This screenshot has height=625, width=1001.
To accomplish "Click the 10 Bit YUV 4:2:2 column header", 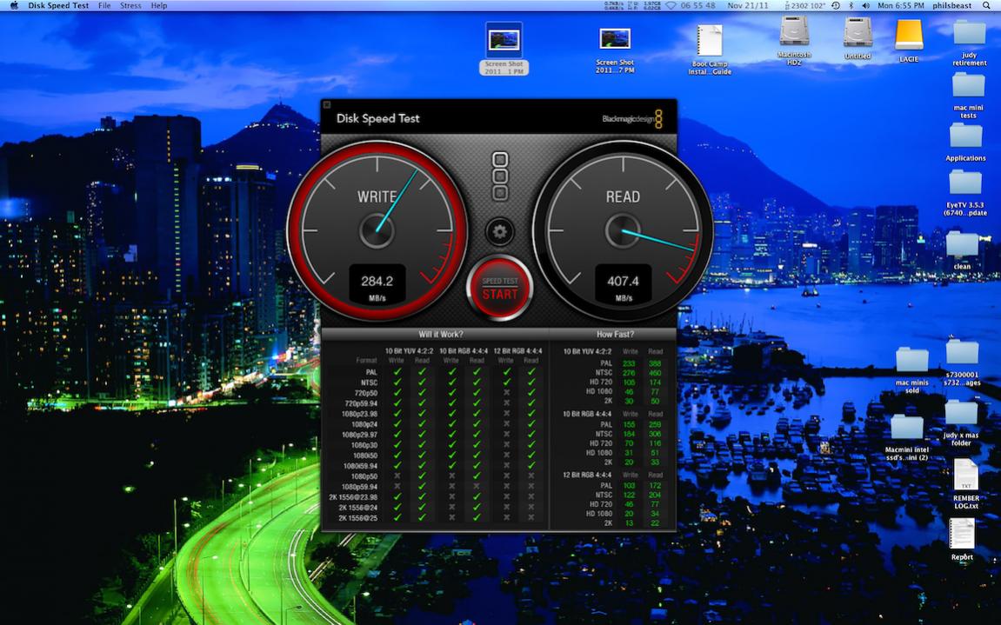I will [409, 351].
